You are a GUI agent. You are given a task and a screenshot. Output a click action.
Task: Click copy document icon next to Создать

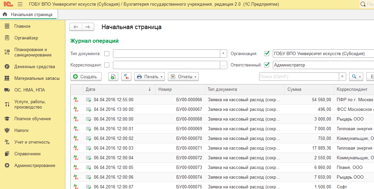click(113, 76)
